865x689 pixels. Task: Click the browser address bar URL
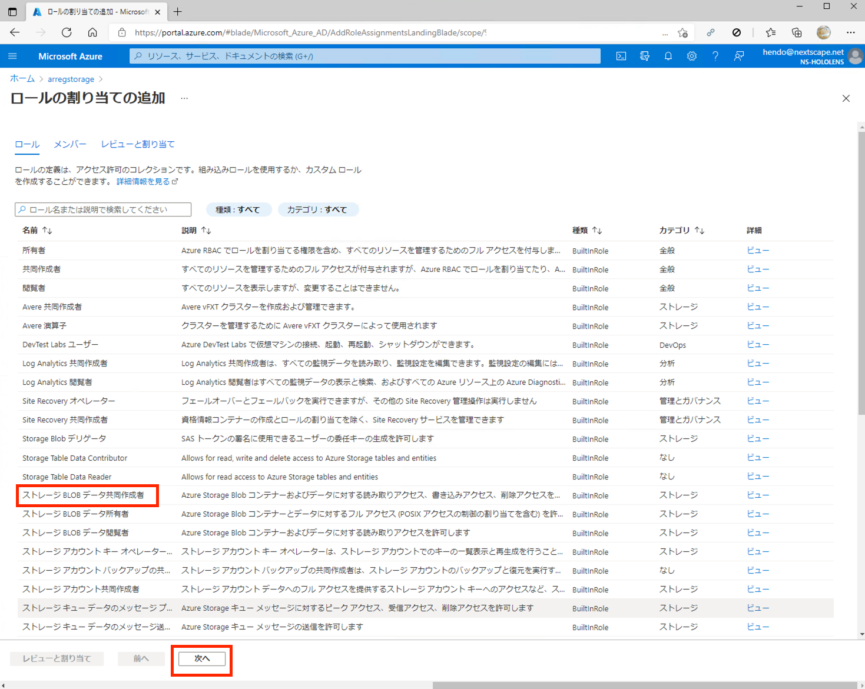[x=310, y=33]
